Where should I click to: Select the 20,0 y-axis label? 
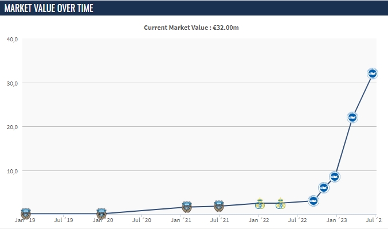click(13, 127)
